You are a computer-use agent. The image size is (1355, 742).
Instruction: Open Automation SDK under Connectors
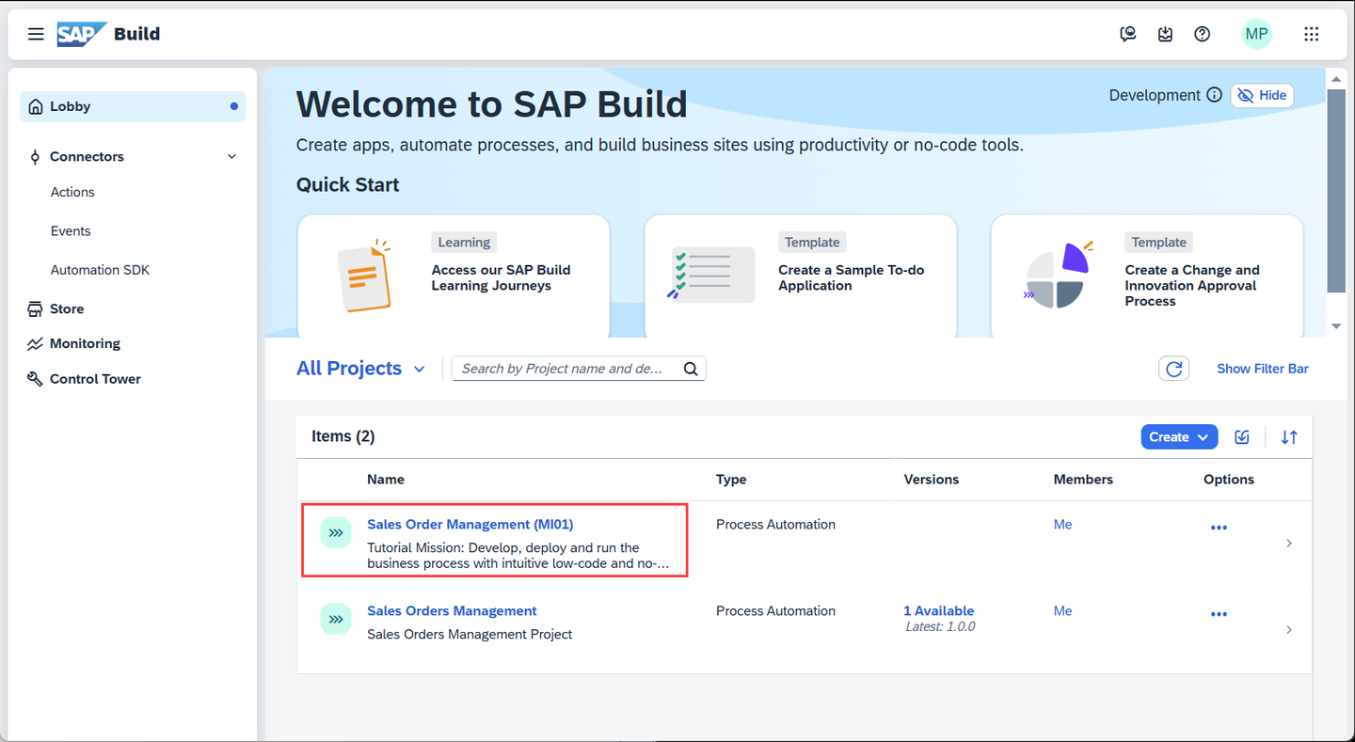100,270
